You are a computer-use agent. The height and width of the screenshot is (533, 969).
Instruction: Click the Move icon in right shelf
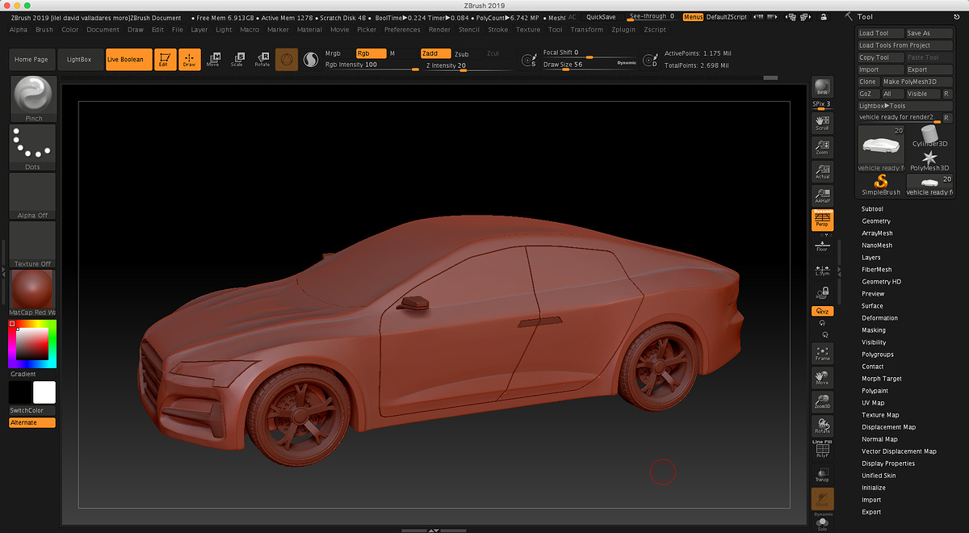tap(822, 377)
